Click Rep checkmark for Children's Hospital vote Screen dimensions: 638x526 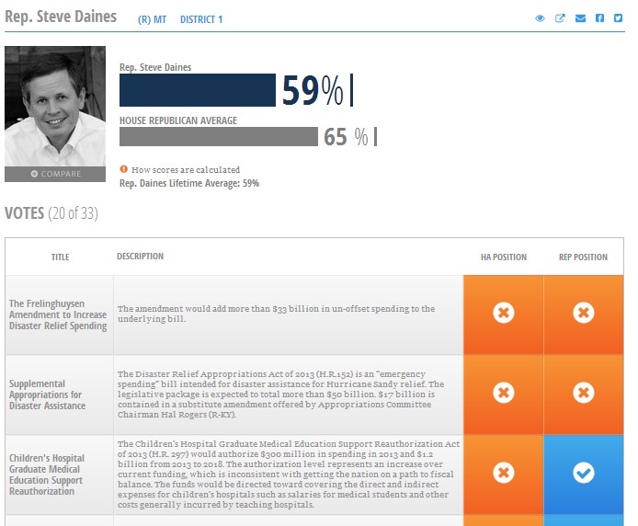tap(583, 473)
